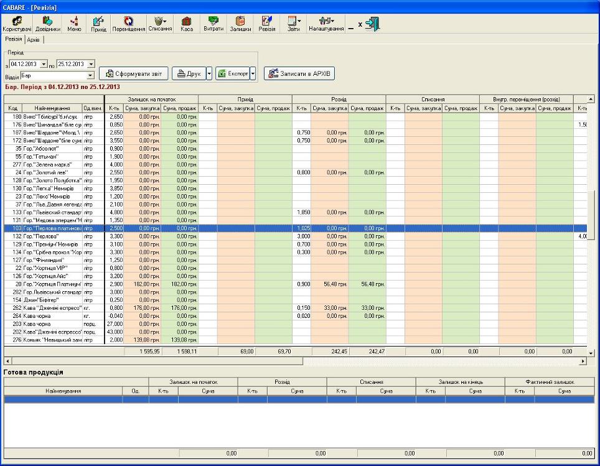Click the 56,48 грн. purchase sum cell
This screenshot has width=600, height=466.
(x=329, y=284)
